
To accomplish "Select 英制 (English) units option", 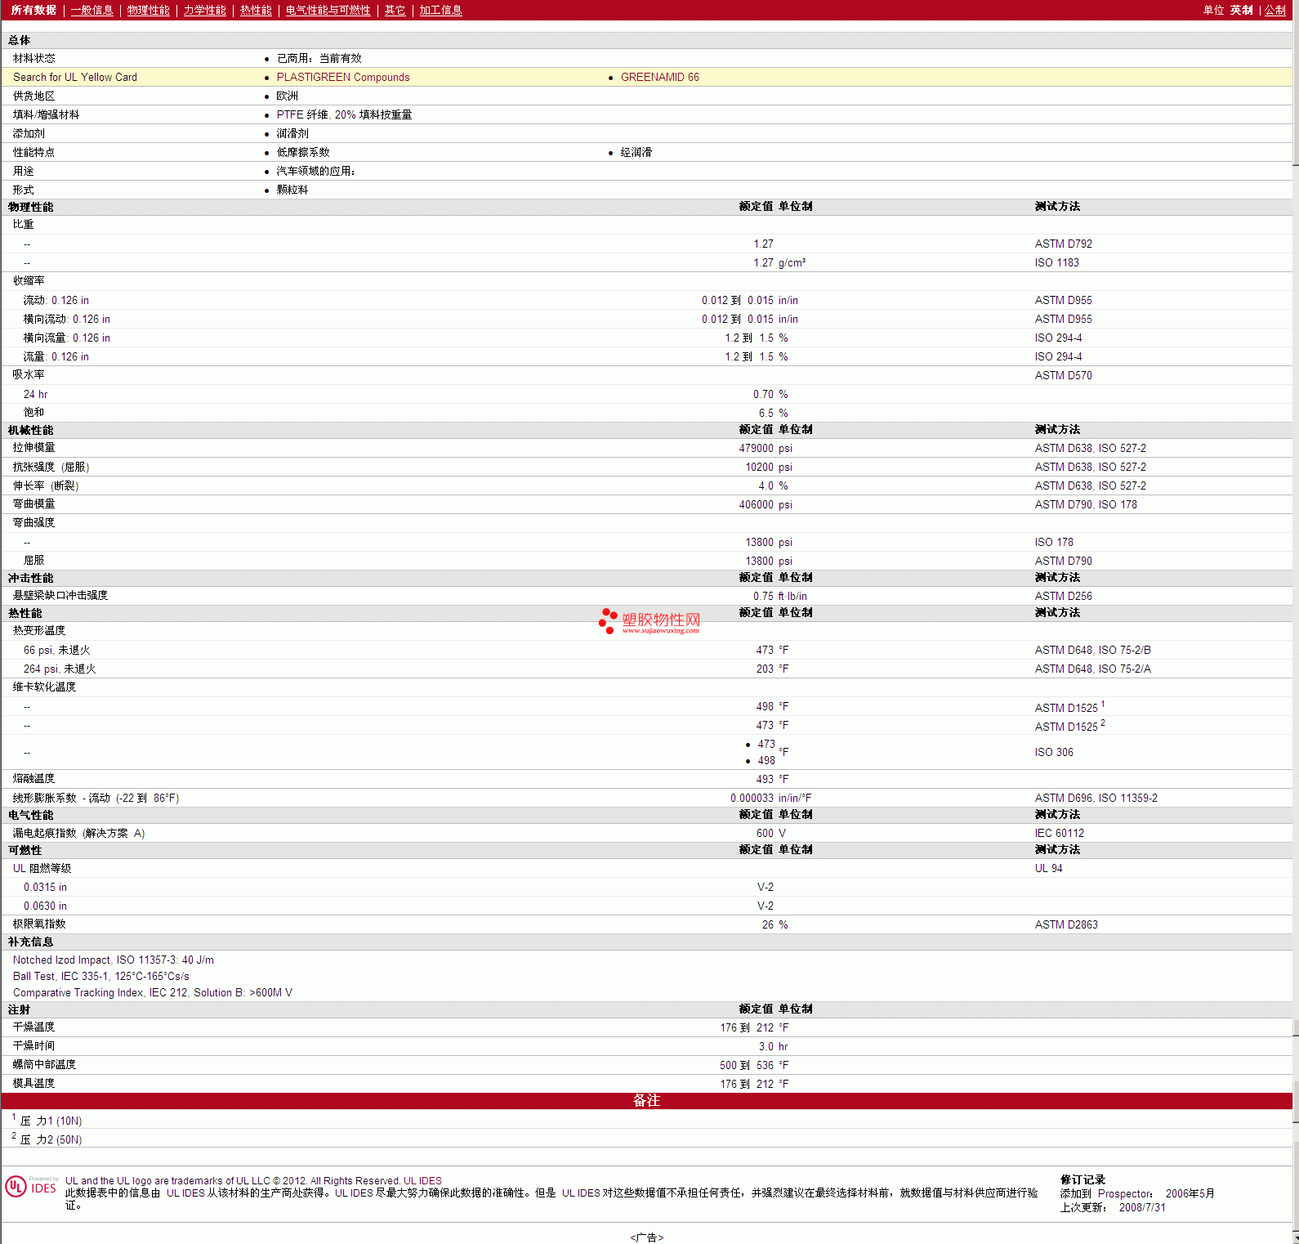I will [x=1241, y=10].
